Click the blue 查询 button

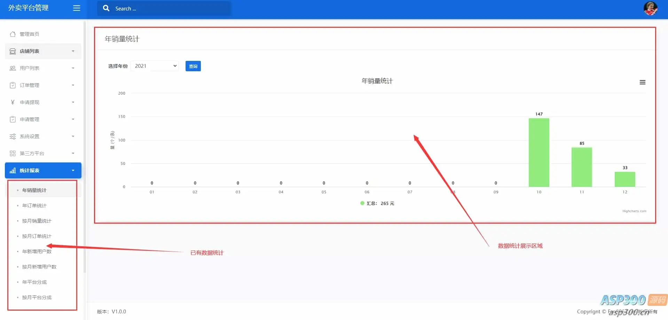pos(193,66)
